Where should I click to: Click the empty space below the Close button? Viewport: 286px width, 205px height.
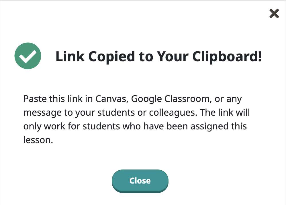(x=140, y=200)
